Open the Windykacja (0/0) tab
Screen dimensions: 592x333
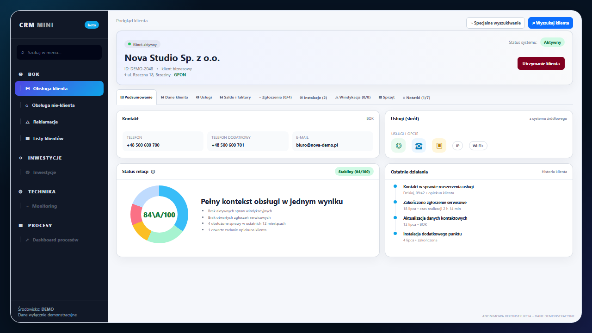coord(353,98)
